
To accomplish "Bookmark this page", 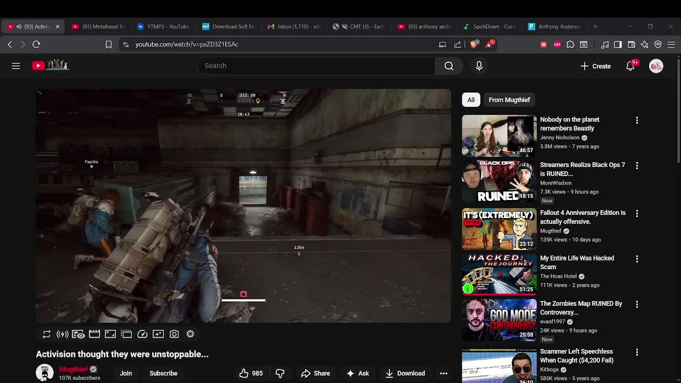I will [x=109, y=45].
